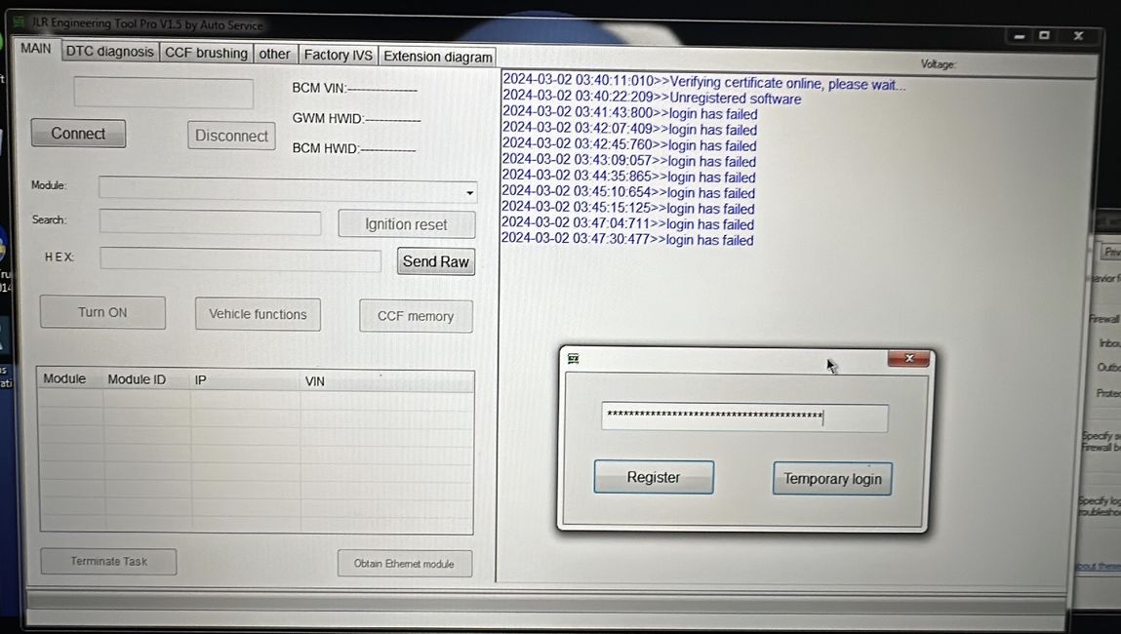1121x634 pixels.
Task: Select the other tab
Action: pos(274,55)
